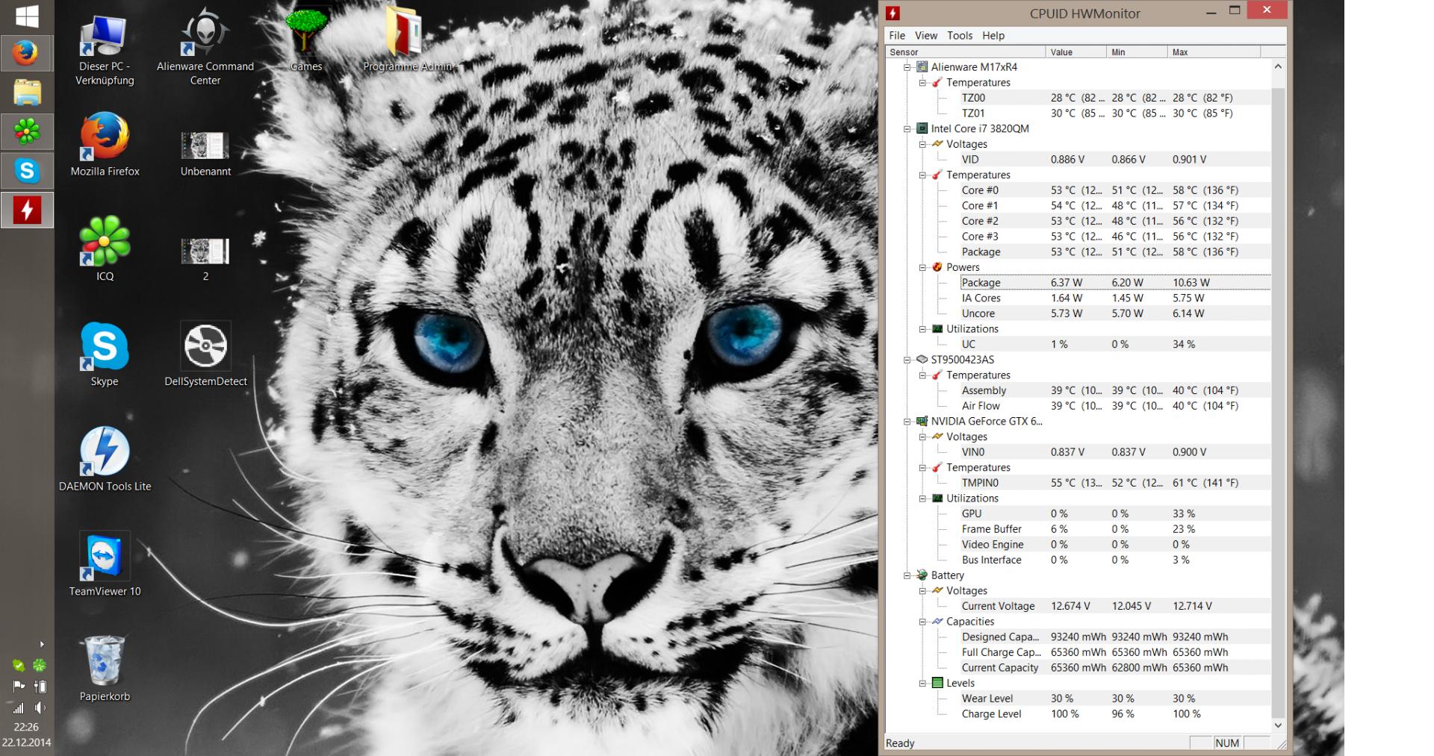Click the HWMonitor icon in the taskbar

point(27,210)
